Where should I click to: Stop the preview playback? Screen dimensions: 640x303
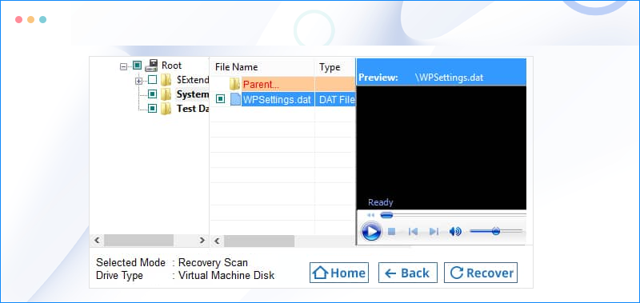(x=391, y=232)
